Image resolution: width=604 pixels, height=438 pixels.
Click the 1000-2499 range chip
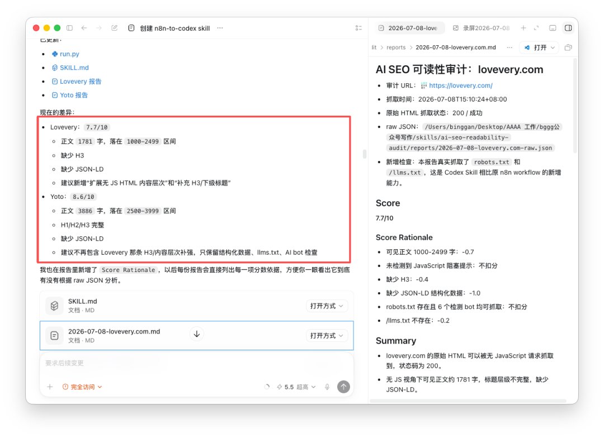point(143,142)
